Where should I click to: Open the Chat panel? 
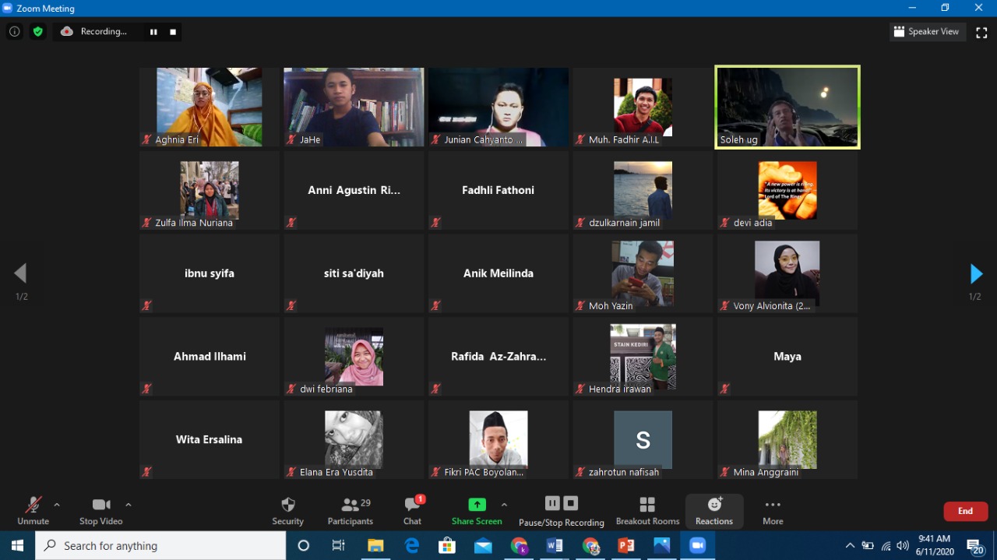[x=412, y=510]
